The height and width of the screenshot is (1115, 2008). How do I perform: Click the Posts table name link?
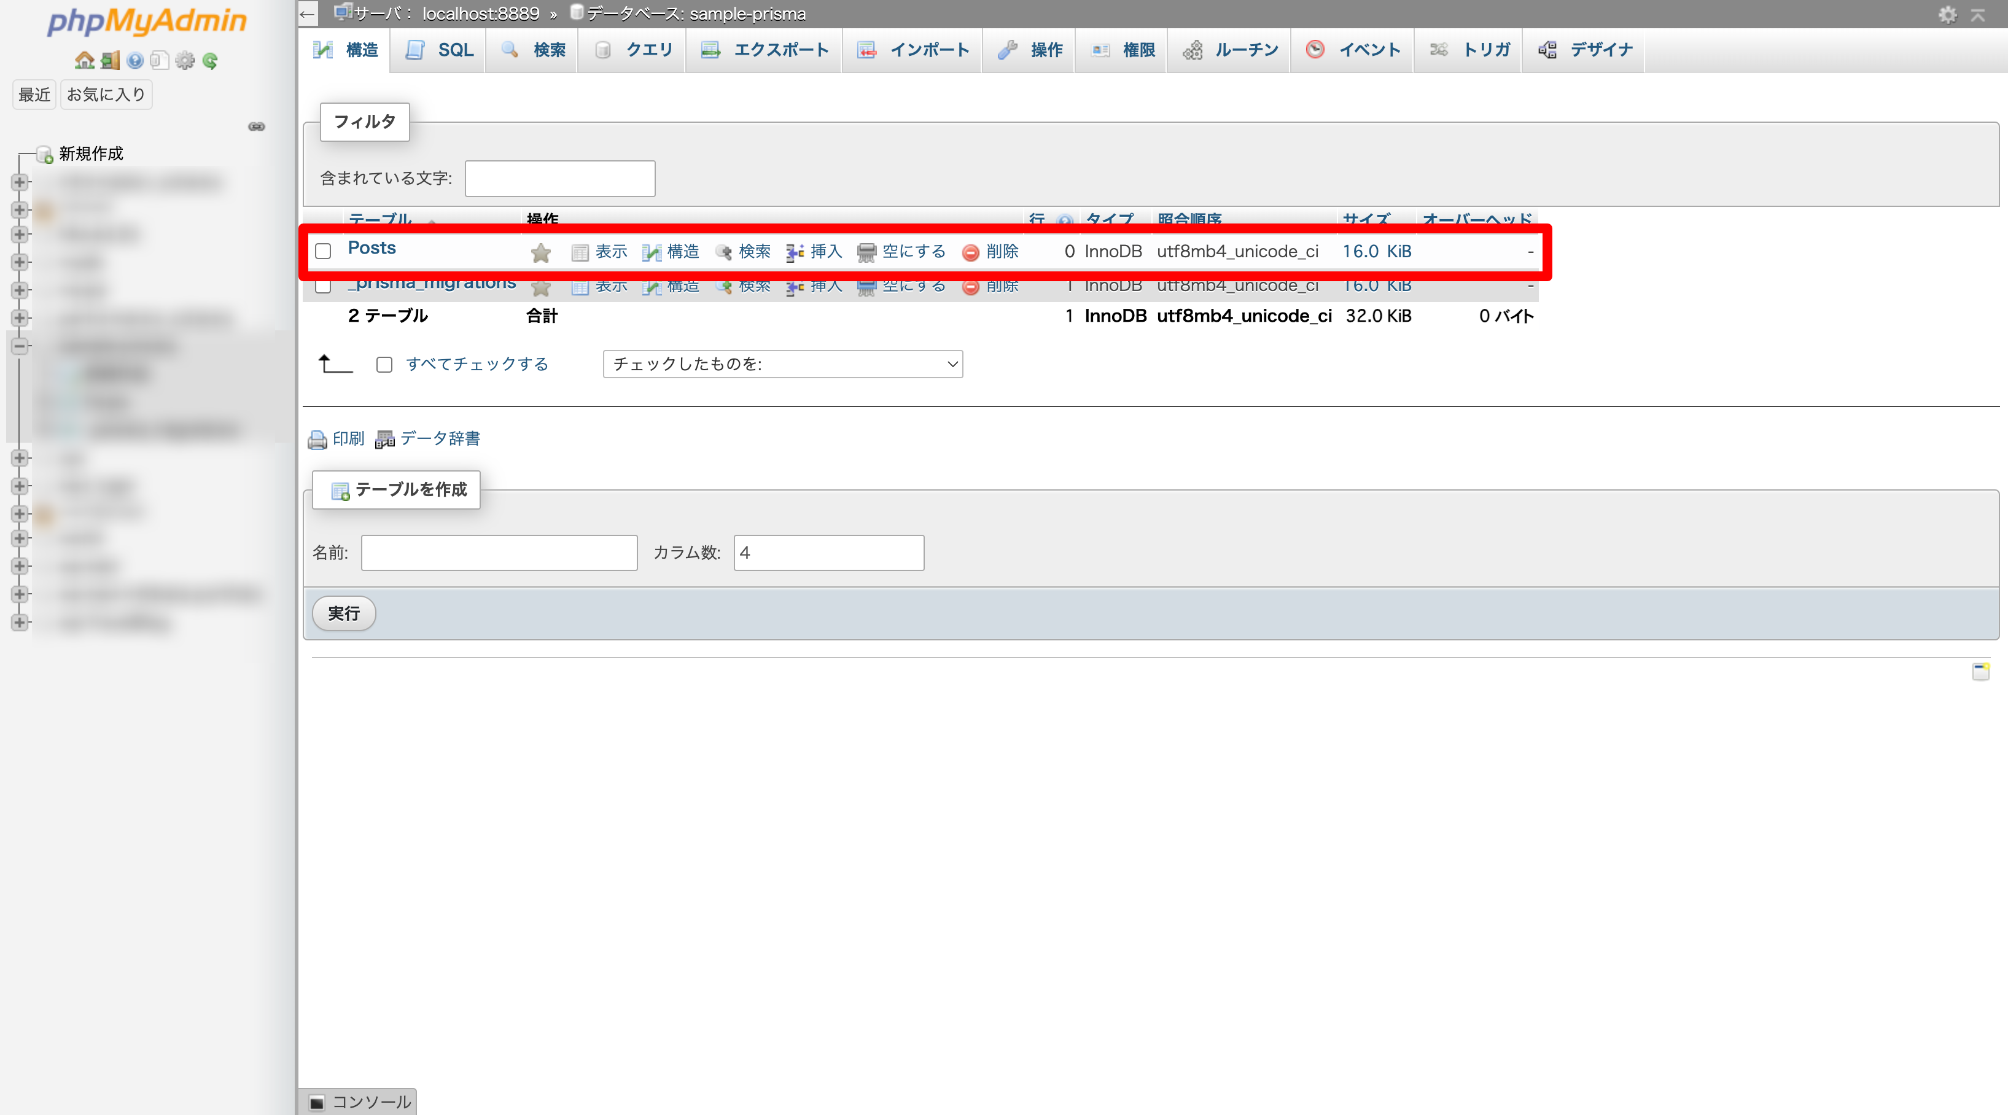coord(372,249)
